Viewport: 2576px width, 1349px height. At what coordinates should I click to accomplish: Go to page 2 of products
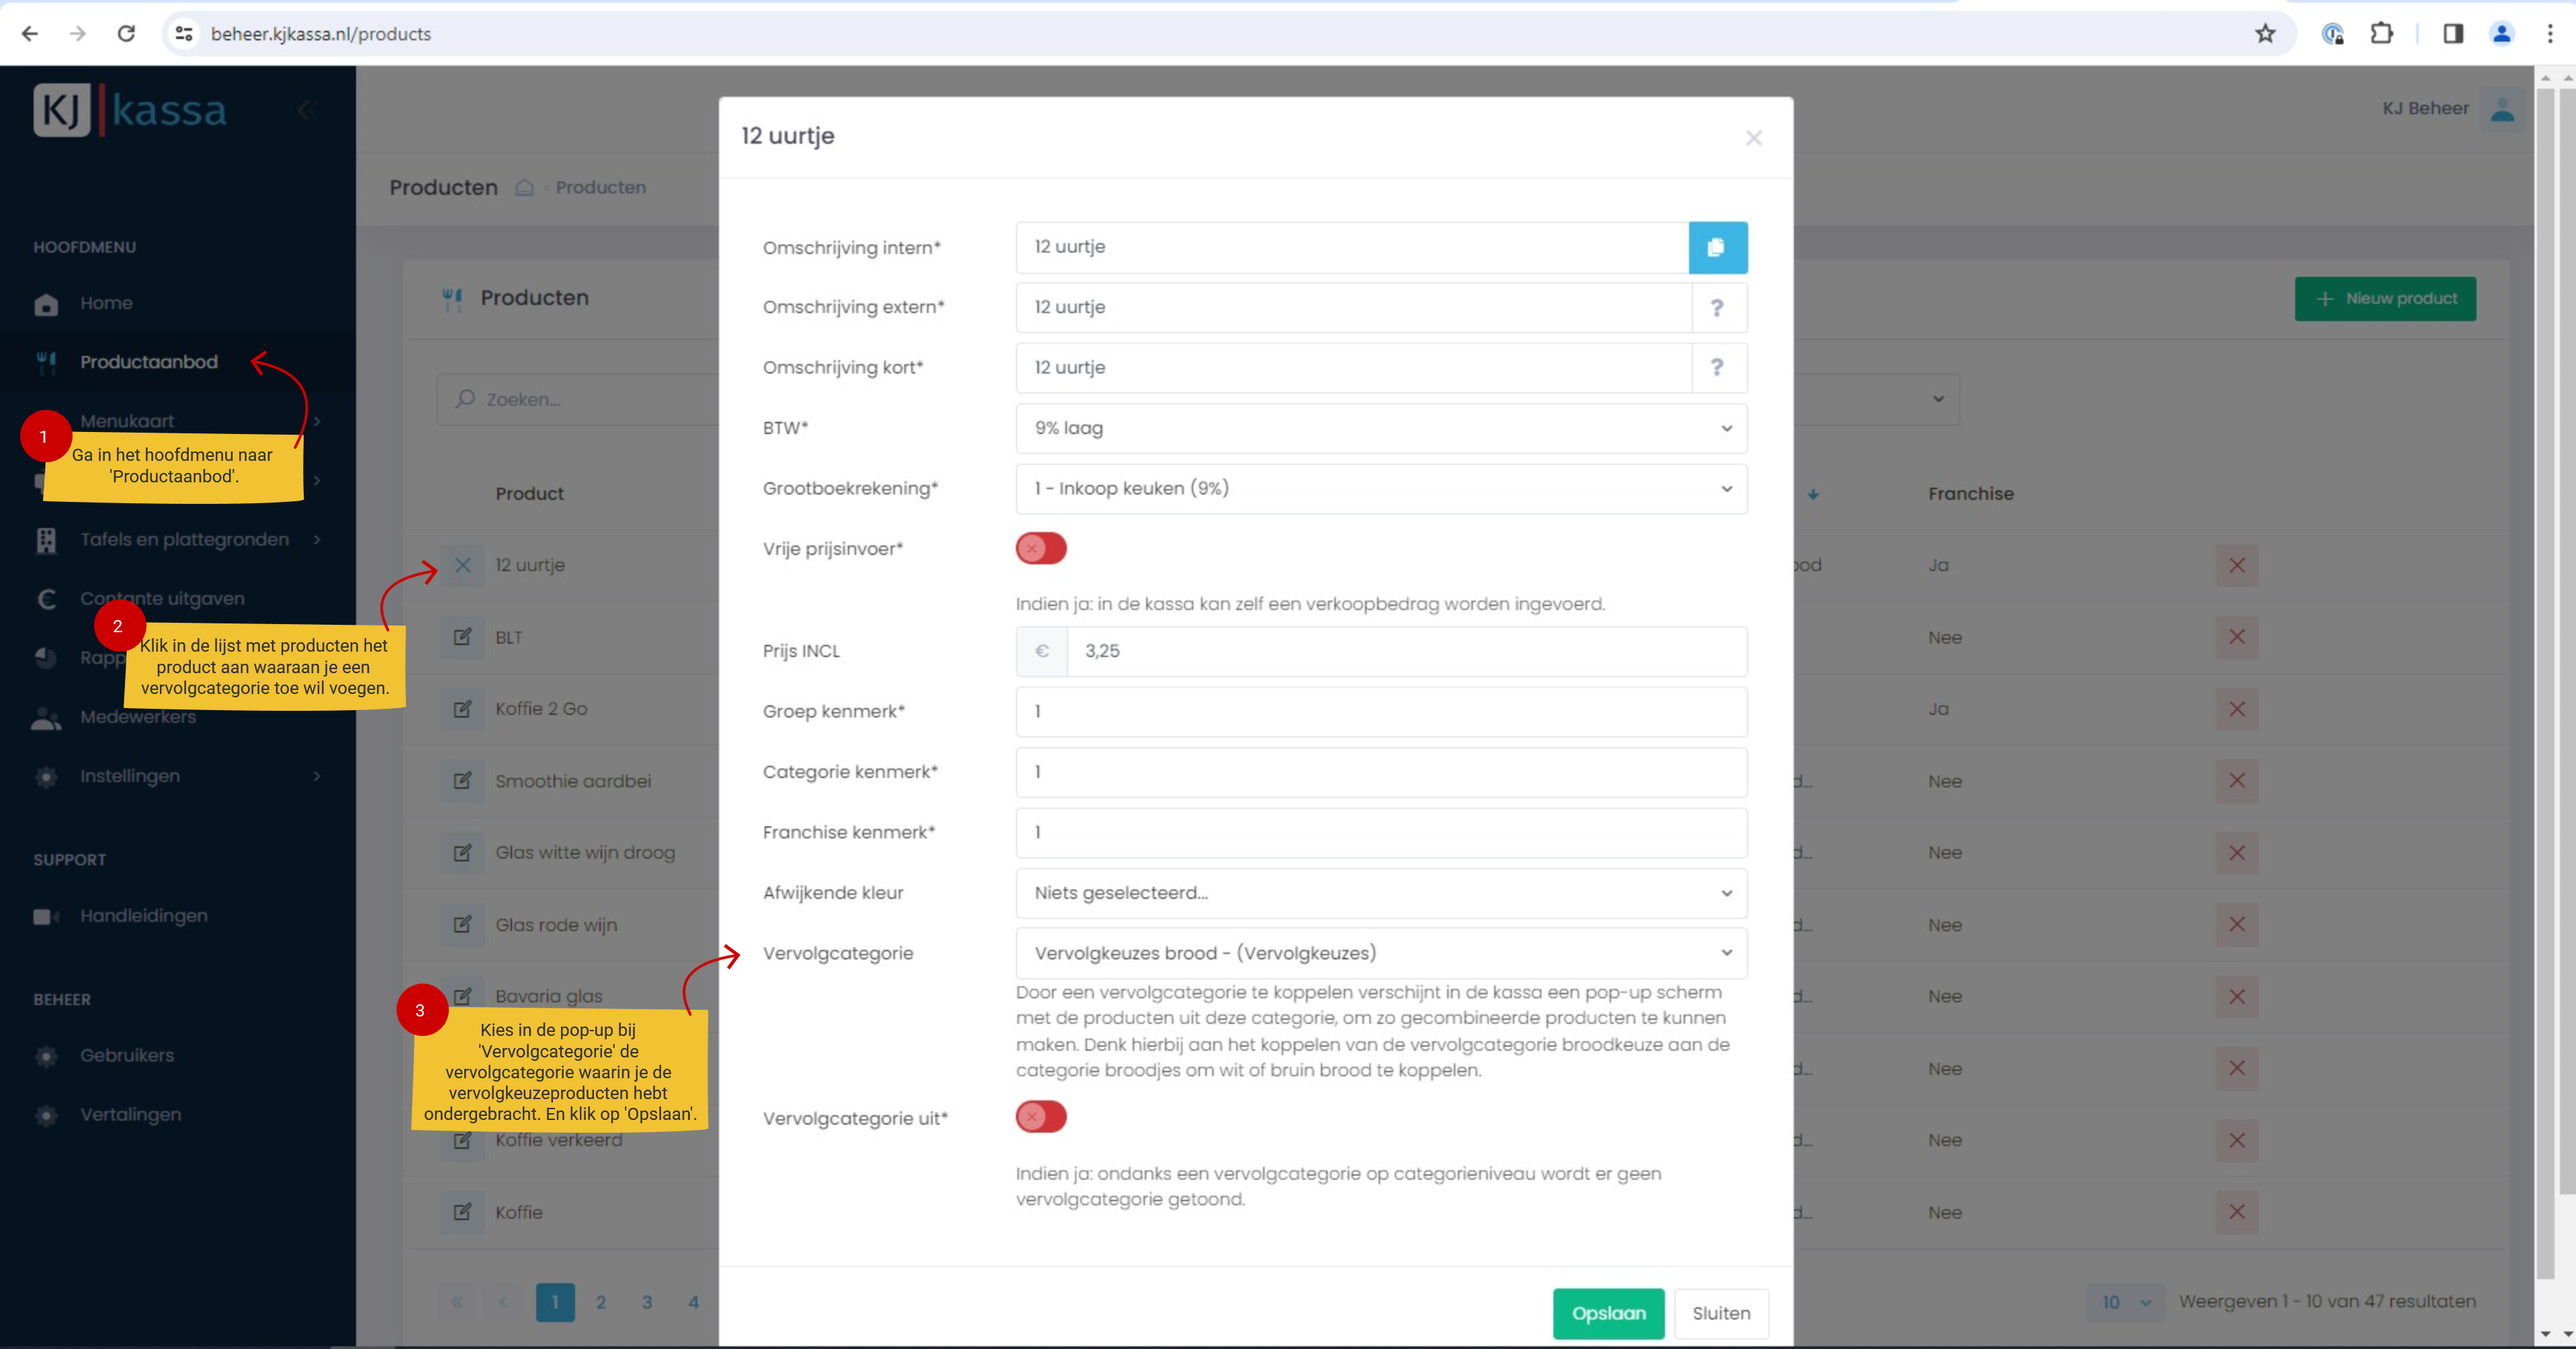(601, 1302)
